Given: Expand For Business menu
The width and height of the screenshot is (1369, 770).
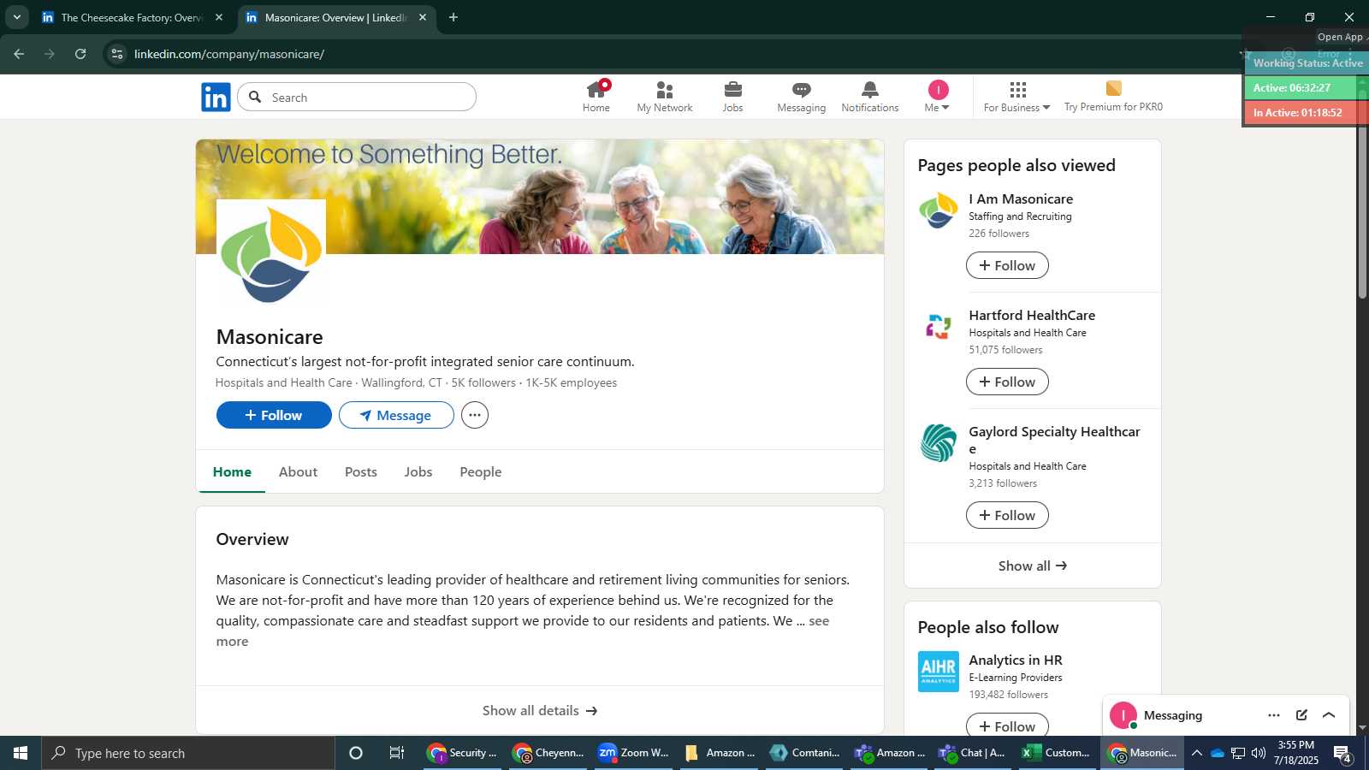Looking at the screenshot, I should click(x=1016, y=97).
